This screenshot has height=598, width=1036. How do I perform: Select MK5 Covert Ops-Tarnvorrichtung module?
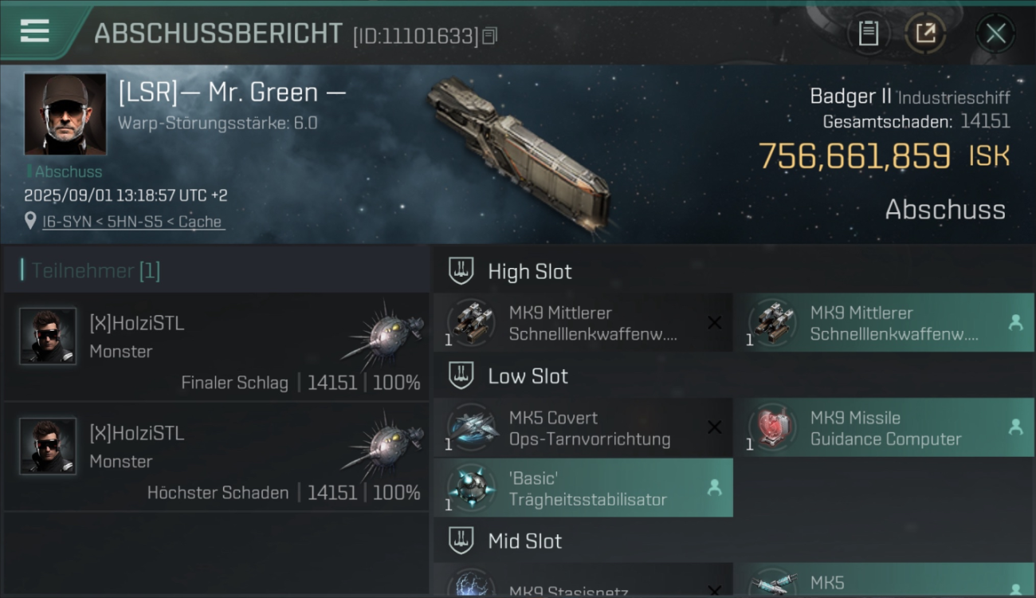583,428
